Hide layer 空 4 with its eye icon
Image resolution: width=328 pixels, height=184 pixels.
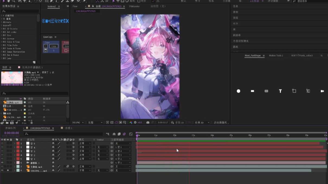pos(2,147)
